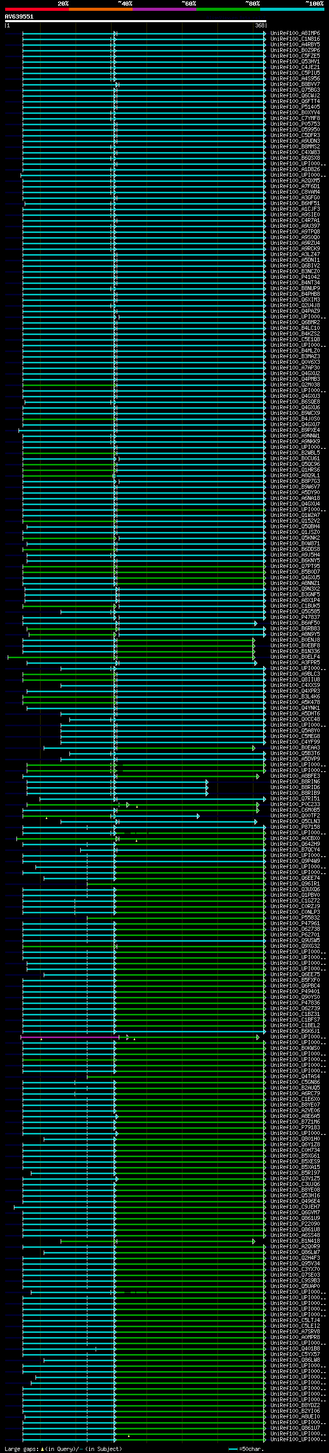
Task: Click hit label UniRef100_A5DY90
Action: tap(295, 492)
